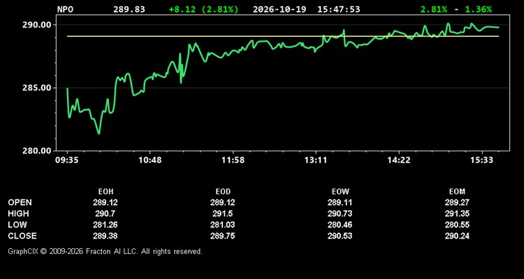Click the 09:35 time axis label
This screenshot has height=279, width=524.
pyautogui.click(x=67, y=160)
